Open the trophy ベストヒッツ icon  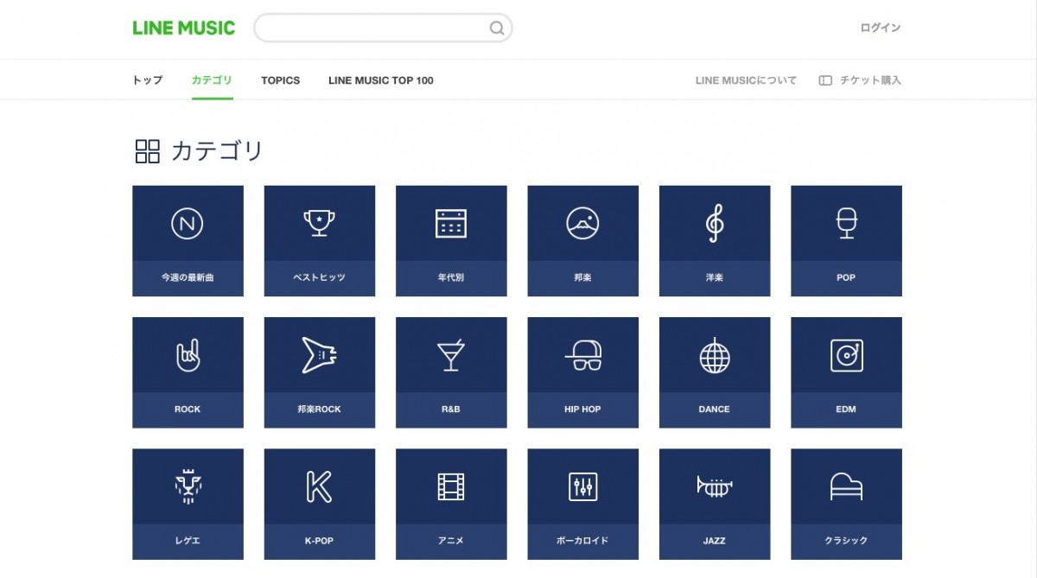pyautogui.click(x=319, y=224)
